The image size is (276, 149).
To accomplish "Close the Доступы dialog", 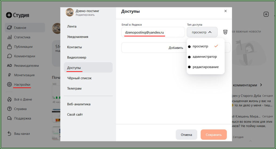I will [226, 11].
